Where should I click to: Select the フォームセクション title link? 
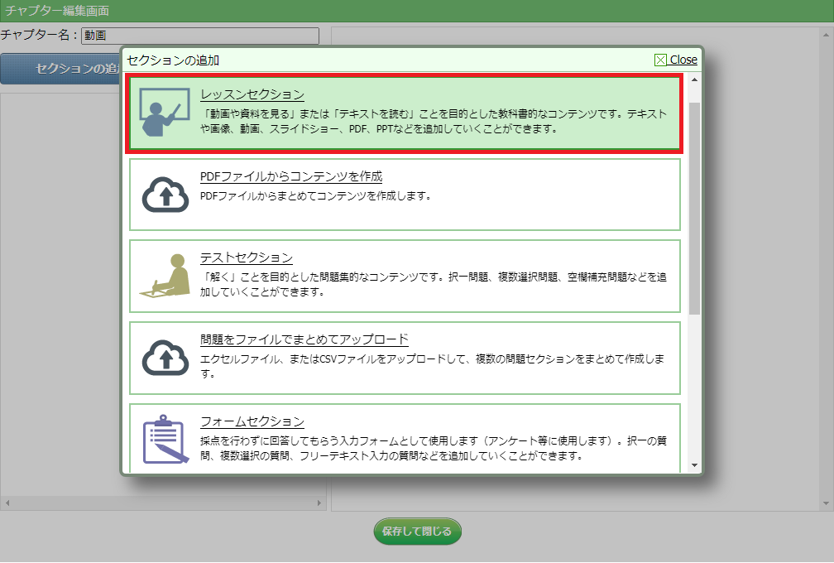coord(252,421)
